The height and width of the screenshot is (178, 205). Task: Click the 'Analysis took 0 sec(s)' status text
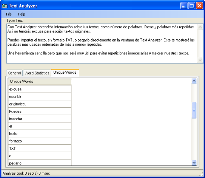(x=26, y=173)
